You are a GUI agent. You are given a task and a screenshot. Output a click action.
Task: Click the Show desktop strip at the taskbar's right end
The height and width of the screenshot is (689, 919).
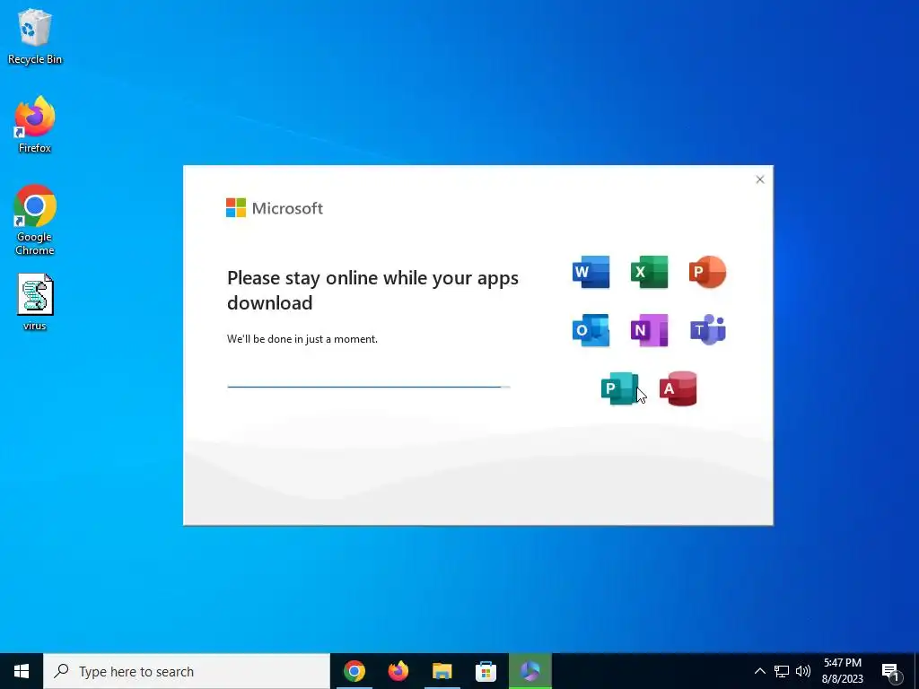916,671
